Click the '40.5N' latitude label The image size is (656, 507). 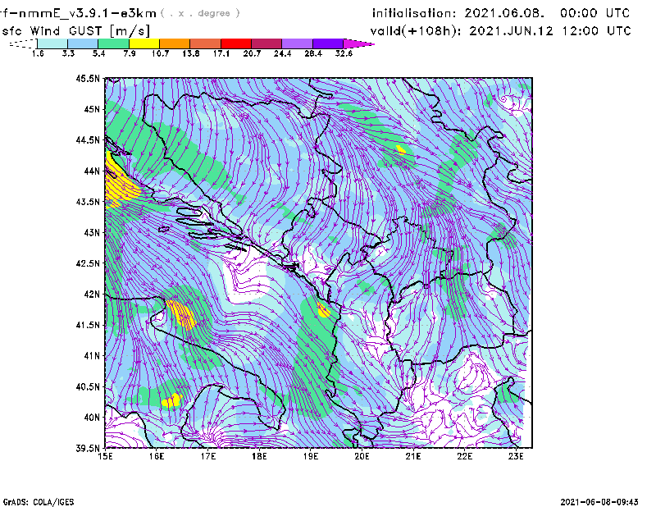88,386
